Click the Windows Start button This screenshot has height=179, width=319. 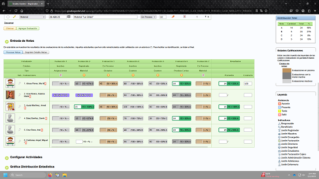point(5,175)
